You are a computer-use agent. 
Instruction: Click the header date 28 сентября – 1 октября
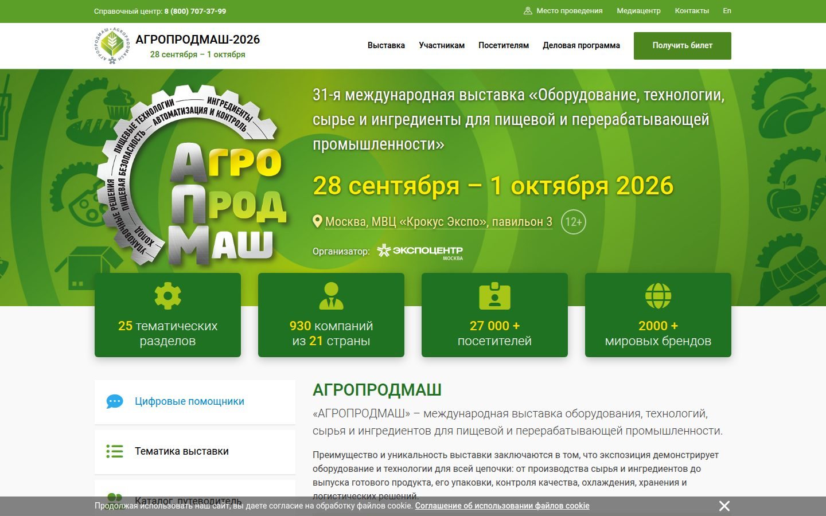pyautogui.click(x=198, y=54)
